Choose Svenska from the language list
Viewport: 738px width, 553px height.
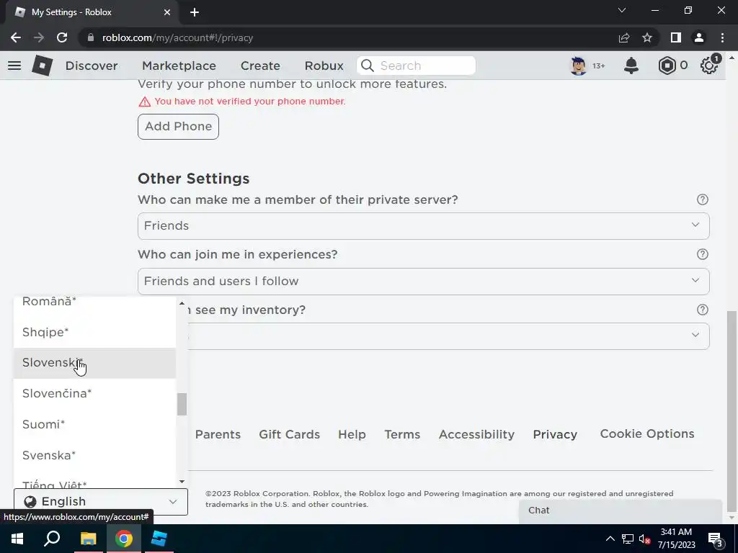pos(94,455)
